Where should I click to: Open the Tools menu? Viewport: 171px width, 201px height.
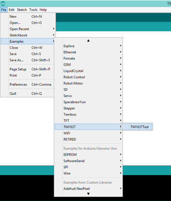(x=33, y=10)
